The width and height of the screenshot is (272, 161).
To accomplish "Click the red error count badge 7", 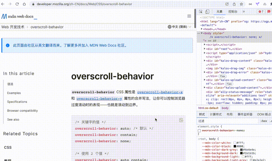I will tap(261, 12).
